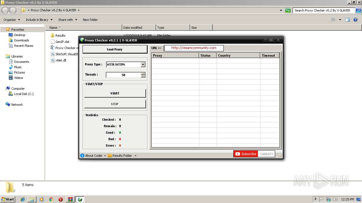
Task: Click the Search Proxy Checker search box
Action: pos(324,10)
